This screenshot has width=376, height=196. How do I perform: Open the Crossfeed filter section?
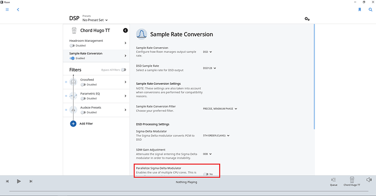click(x=96, y=82)
